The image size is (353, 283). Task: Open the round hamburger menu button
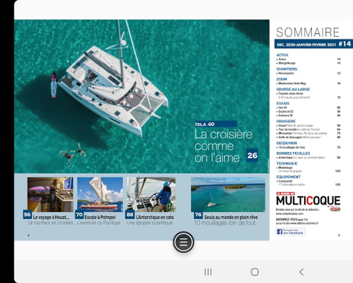(x=183, y=242)
